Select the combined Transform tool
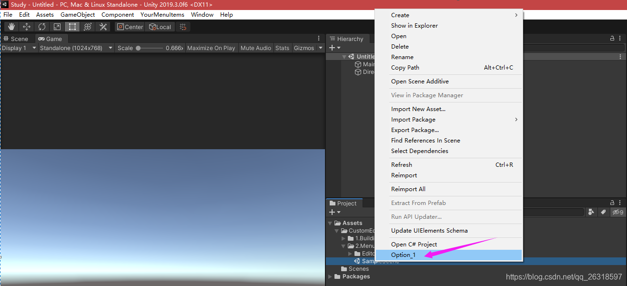This screenshot has width=627, height=286. coord(87,27)
